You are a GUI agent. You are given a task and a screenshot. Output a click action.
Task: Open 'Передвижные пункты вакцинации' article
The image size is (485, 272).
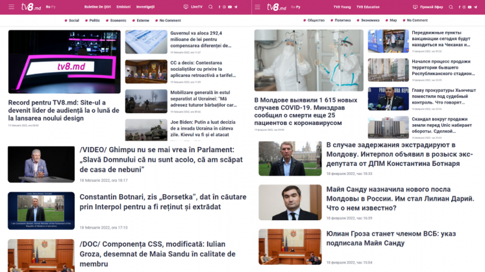click(441, 39)
